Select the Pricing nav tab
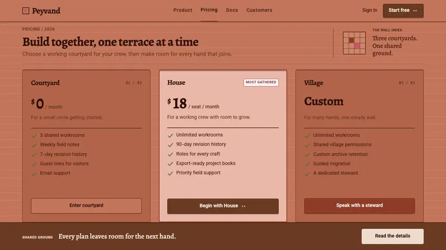Screen dimensions: 446x250 (x=209, y=10)
